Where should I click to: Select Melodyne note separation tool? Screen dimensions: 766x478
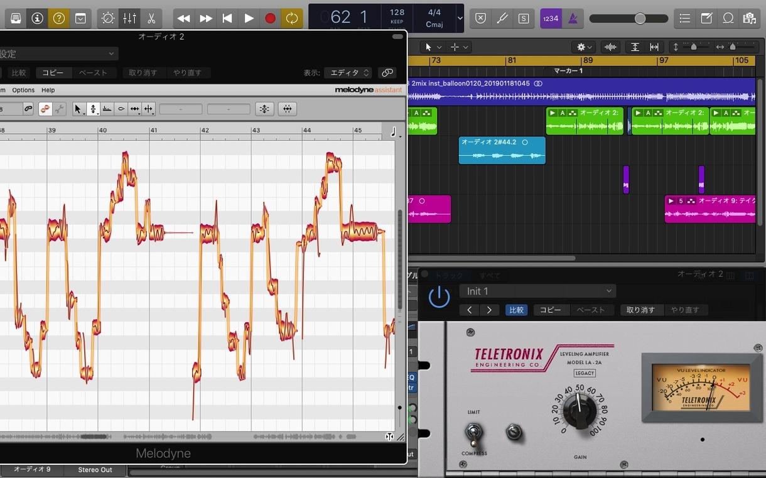coord(148,109)
